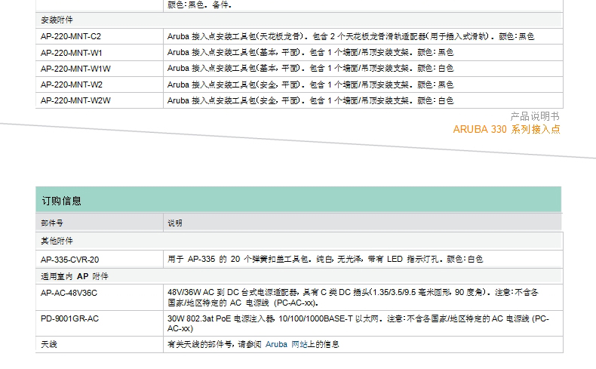Click the ARUBA 330 系列接入点 title
The height and width of the screenshot is (369, 596).
506,129
